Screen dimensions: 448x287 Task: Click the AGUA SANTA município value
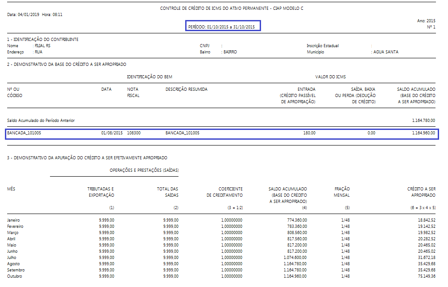[x=386, y=52]
